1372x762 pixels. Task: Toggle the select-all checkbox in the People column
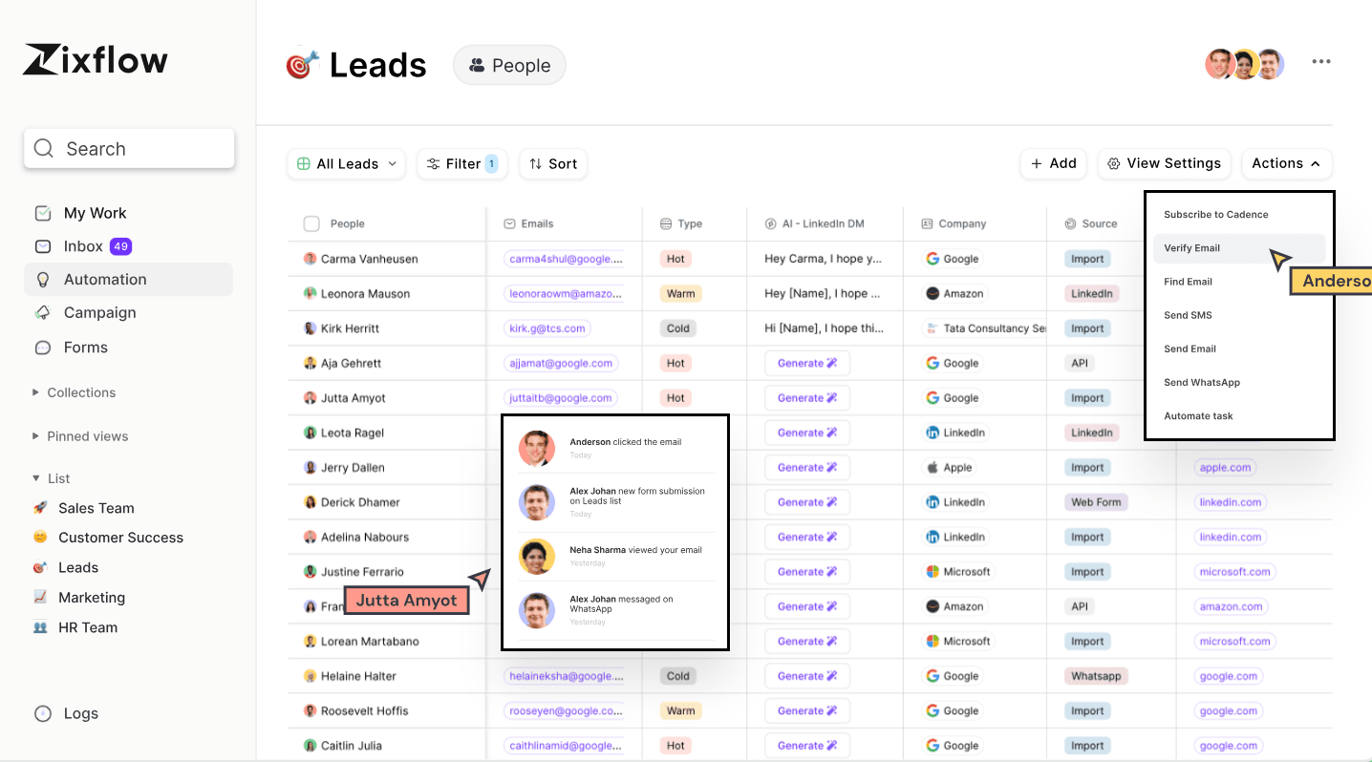point(311,222)
